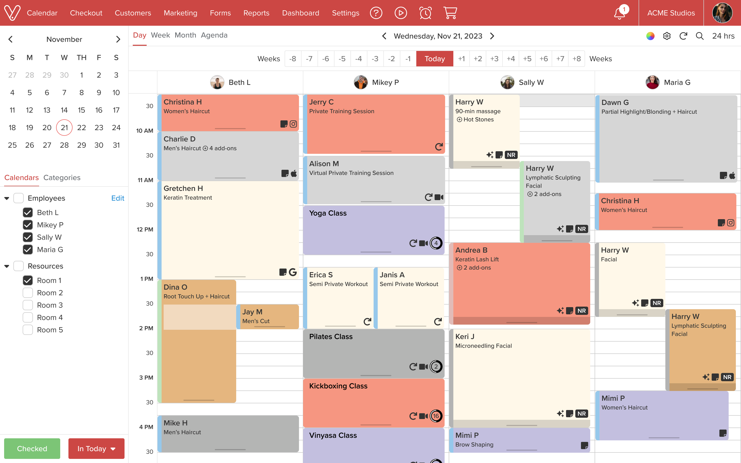The width and height of the screenshot is (741, 463).
Task: Click the search magnifier icon
Action: [x=700, y=36]
